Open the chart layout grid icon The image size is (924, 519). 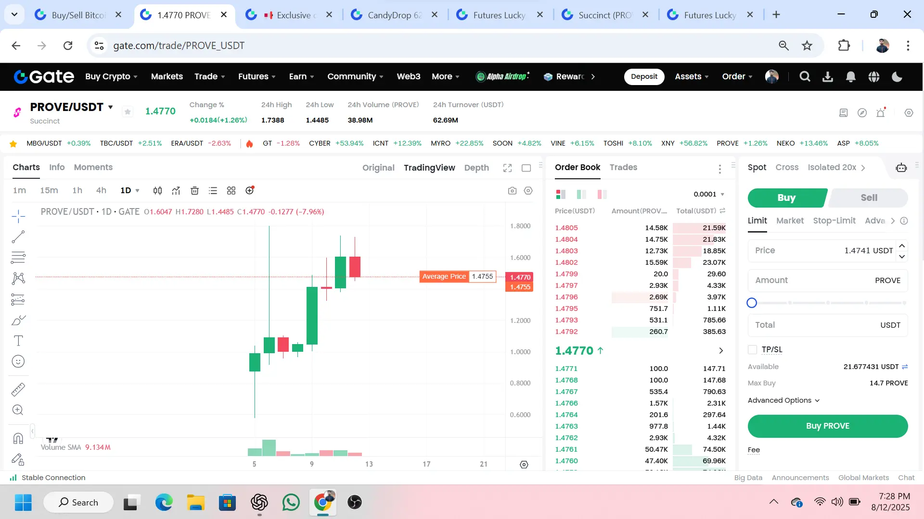[231, 191]
